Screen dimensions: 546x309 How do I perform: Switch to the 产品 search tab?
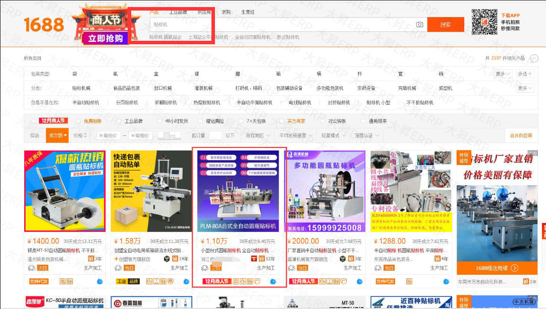click(154, 12)
